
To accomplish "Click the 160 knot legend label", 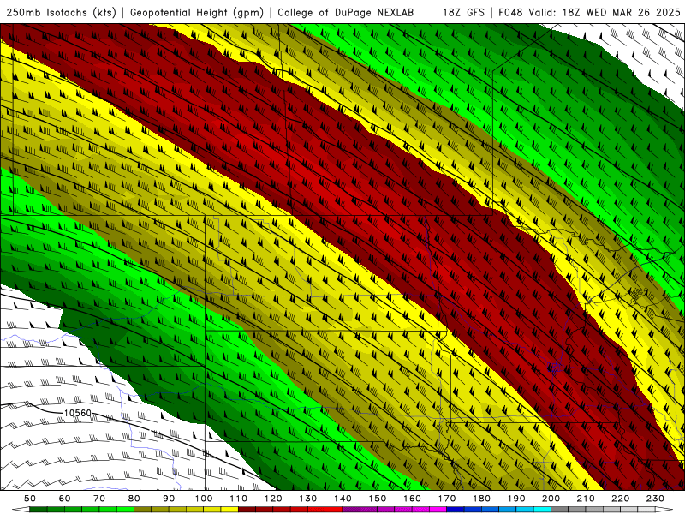I will click(x=412, y=499).
